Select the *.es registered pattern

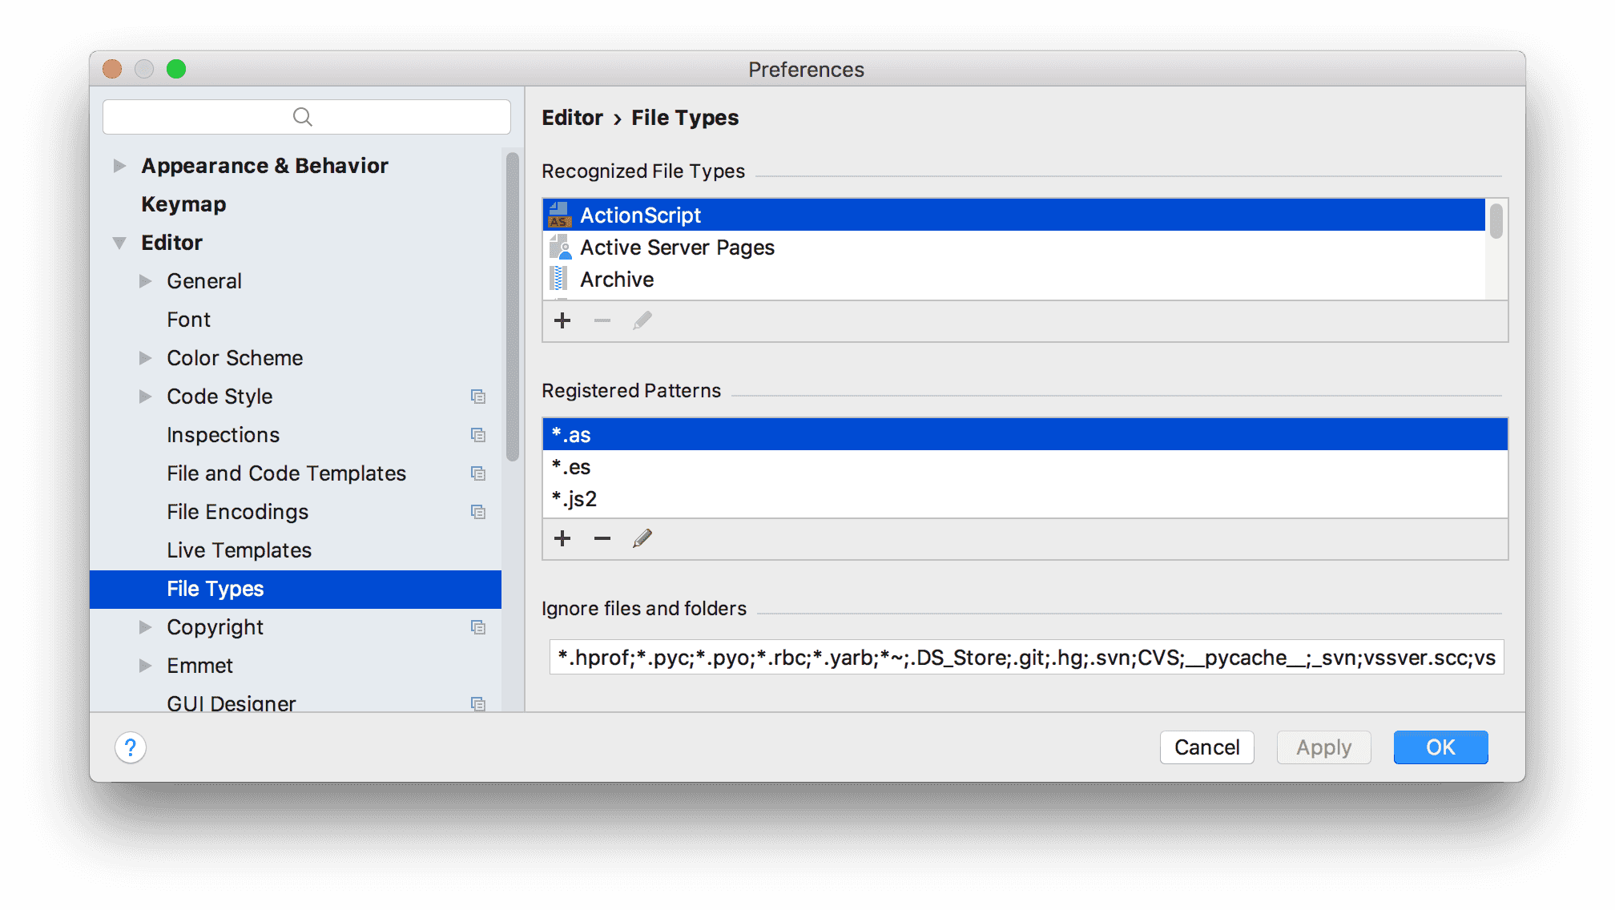(571, 467)
